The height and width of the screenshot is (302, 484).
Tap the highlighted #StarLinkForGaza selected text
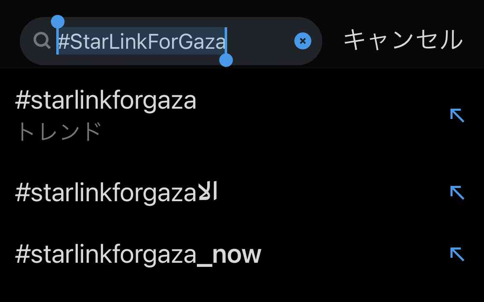pos(142,42)
